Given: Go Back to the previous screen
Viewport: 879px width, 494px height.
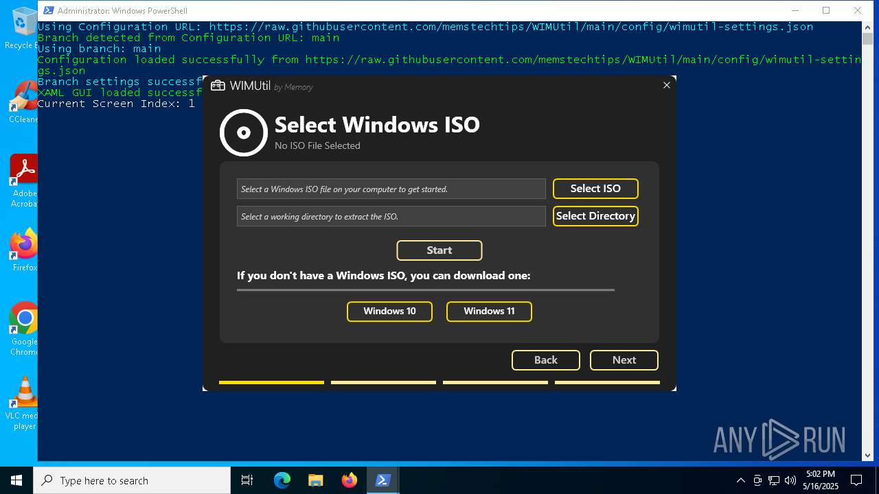Looking at the screenshot, I should click(x=546, y=360).
